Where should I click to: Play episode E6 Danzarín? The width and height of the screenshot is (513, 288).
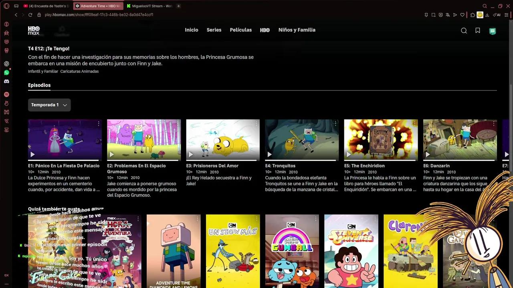(427, 154)
